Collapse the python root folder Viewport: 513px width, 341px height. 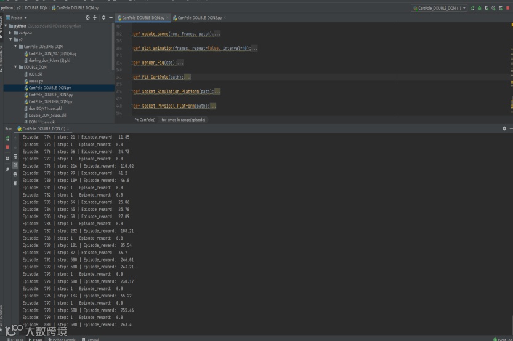[x=6, y=26]
